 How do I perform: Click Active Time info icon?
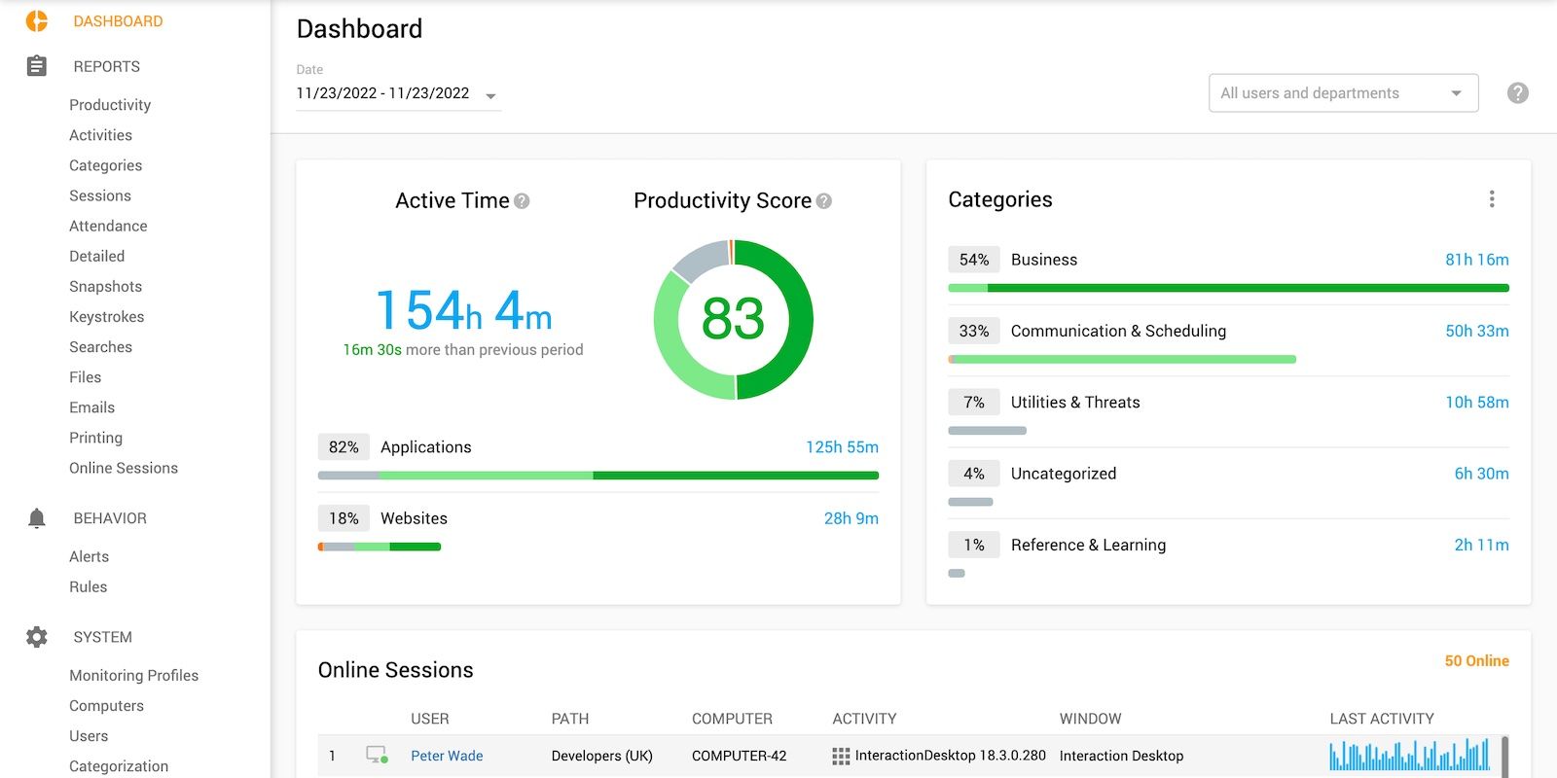click(x=522, y=201)
